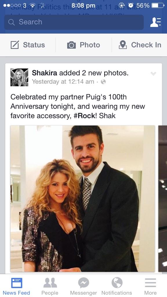Click the public globe privacy icon
The height and width of the screenshot is (297, 167).
pos(103,82)
